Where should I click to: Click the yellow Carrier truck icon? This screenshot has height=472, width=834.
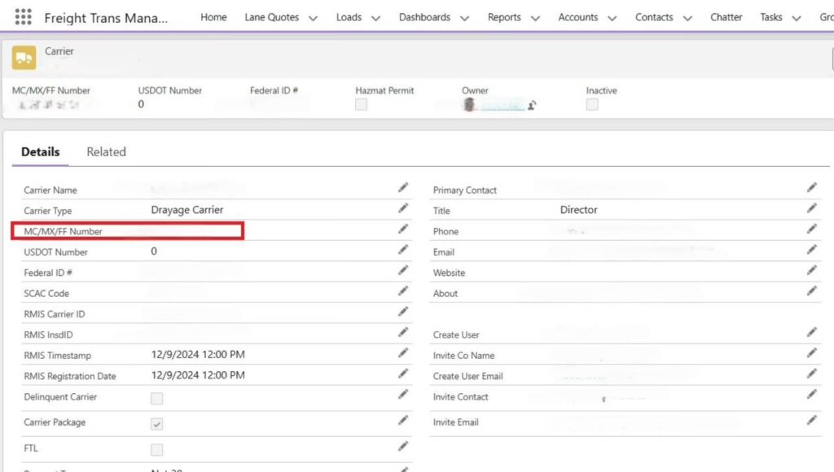pyautogui.click(x=24, y=58)
